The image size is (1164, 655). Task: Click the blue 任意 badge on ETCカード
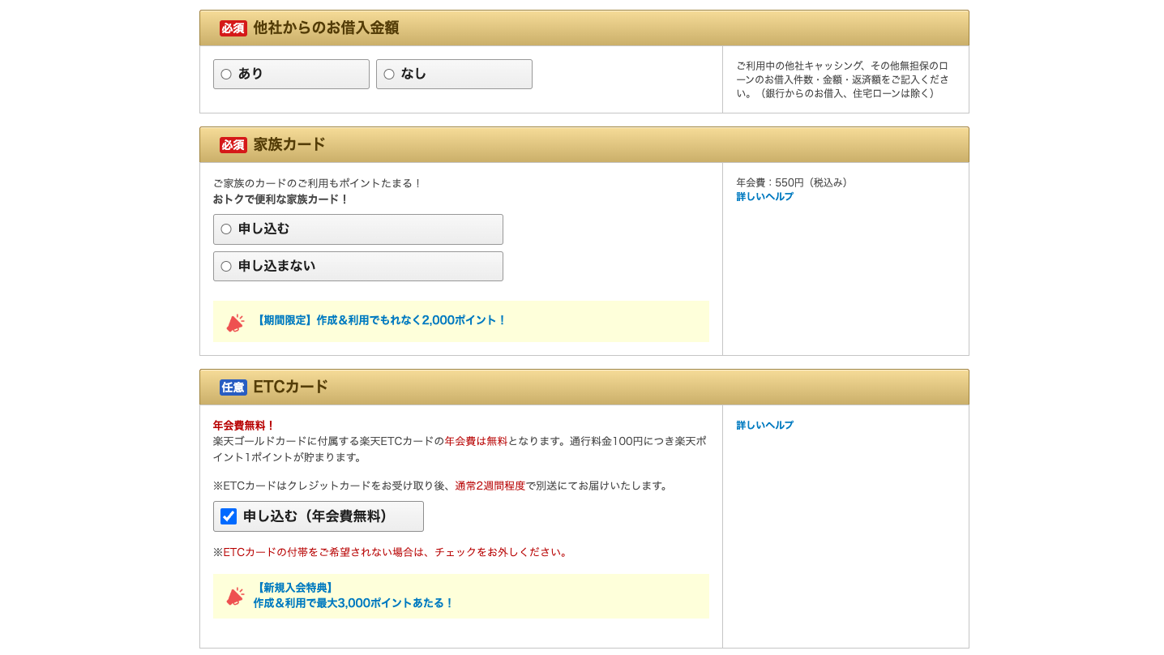point(233,387)
